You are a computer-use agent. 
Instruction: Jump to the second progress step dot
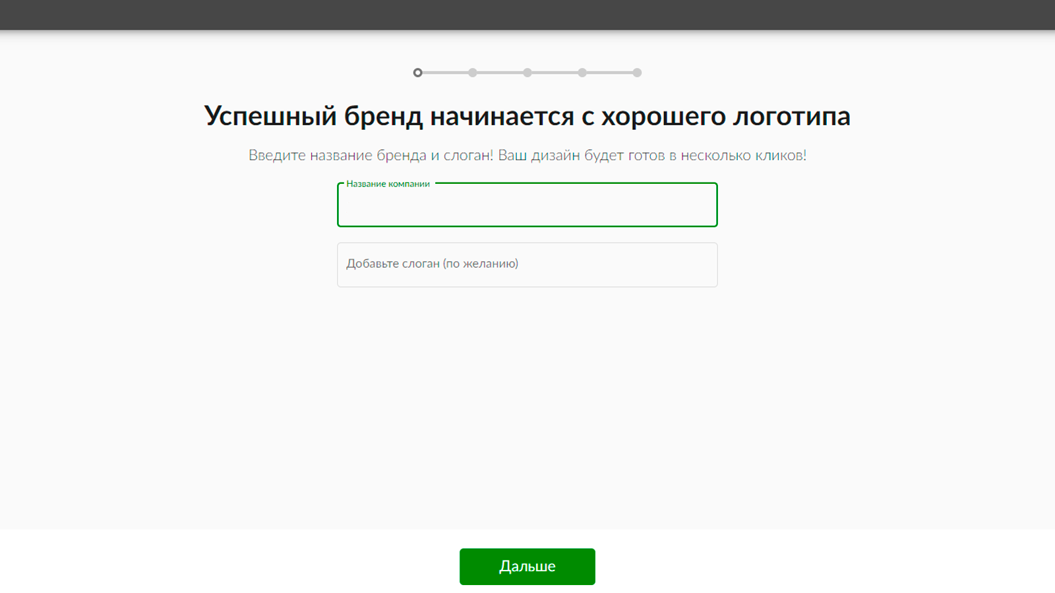pos(473,72)
